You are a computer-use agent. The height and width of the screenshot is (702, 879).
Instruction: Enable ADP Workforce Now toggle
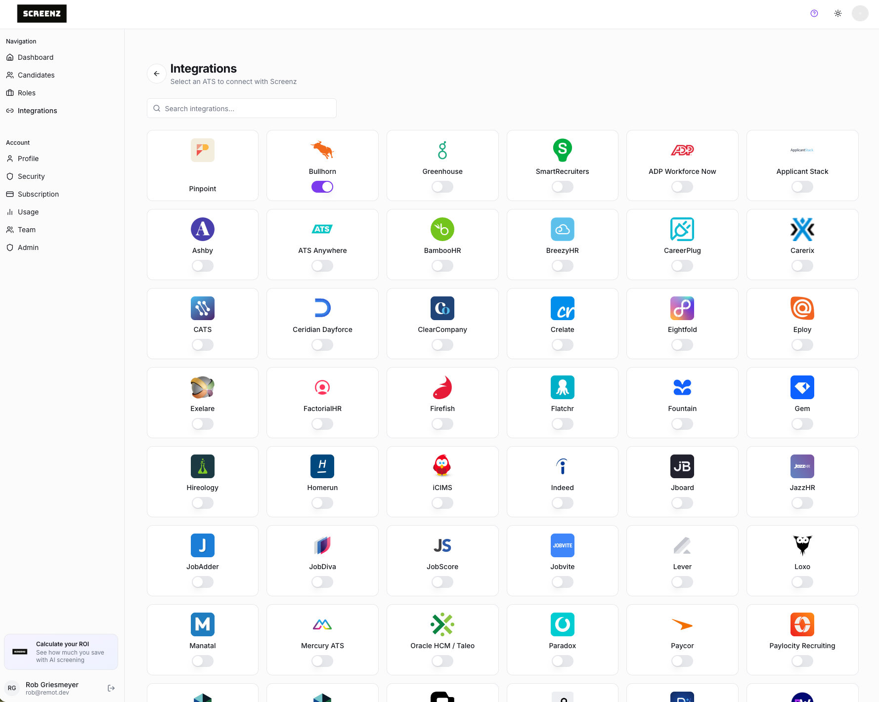click(682, 187)
